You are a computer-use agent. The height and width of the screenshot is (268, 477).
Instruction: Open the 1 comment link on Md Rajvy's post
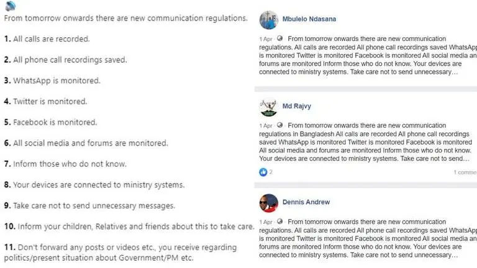tap(465, 172)
